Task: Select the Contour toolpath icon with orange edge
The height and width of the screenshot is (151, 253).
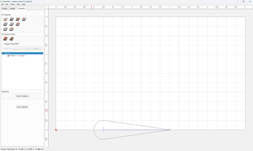Action: (5, 19)
